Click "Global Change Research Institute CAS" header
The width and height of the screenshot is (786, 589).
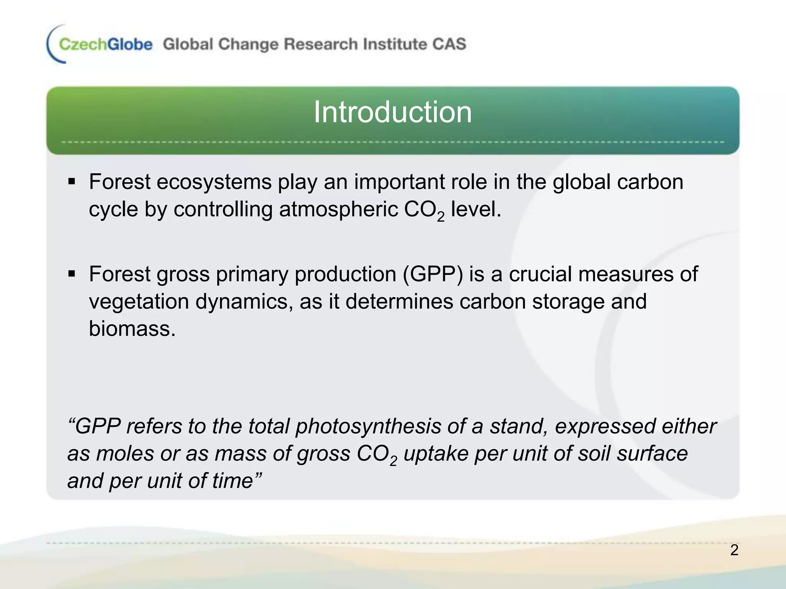(x=314, y=44)
